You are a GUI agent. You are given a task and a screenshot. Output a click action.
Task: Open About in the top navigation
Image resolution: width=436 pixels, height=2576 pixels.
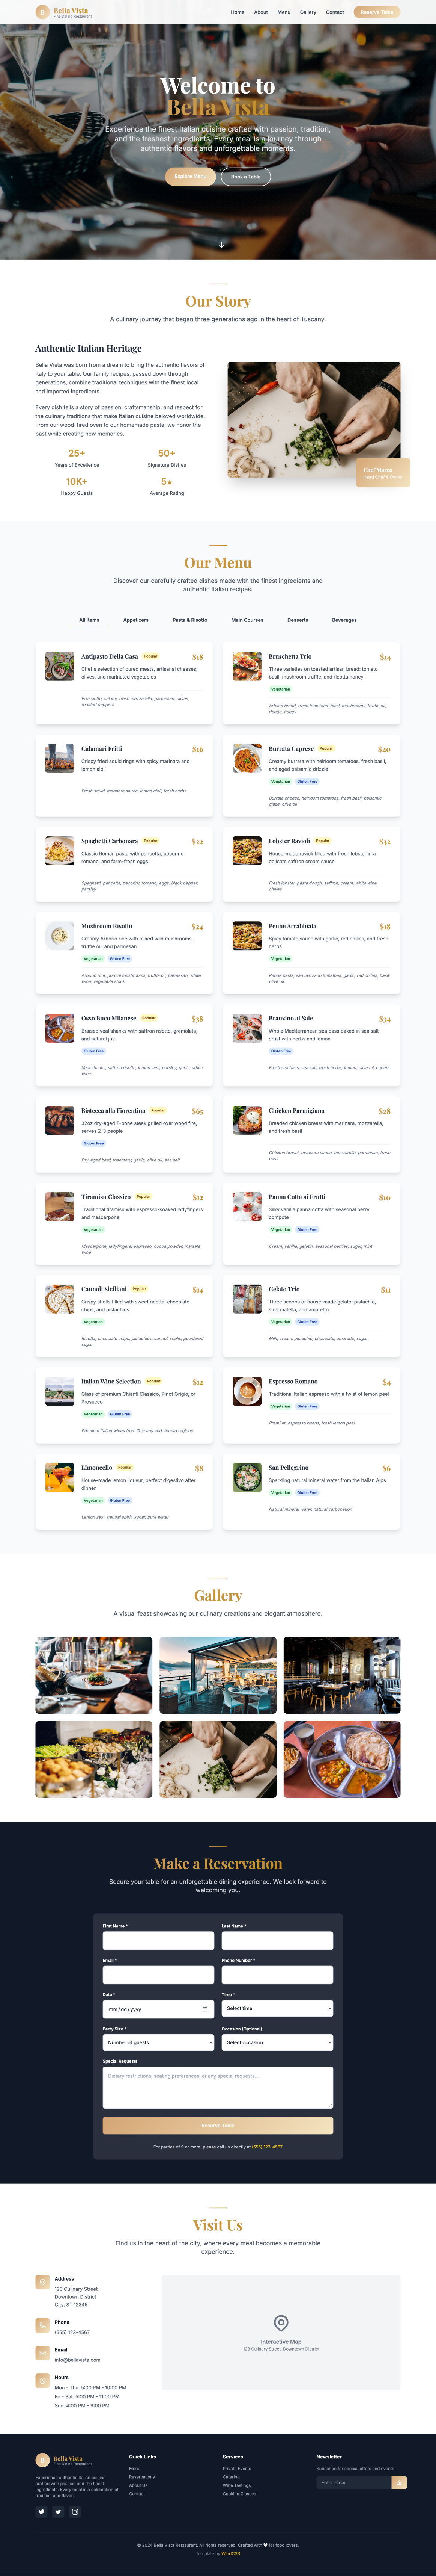[260, 12]
